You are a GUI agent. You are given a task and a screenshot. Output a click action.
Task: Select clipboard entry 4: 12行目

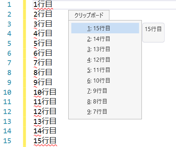(105, 59)
